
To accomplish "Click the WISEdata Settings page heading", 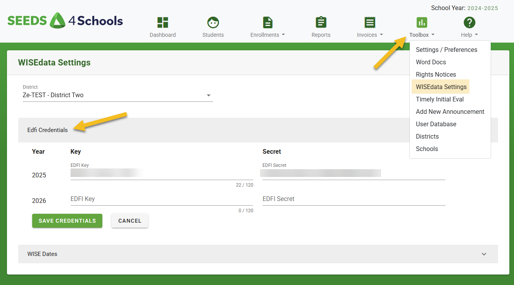I will point(54,62).
